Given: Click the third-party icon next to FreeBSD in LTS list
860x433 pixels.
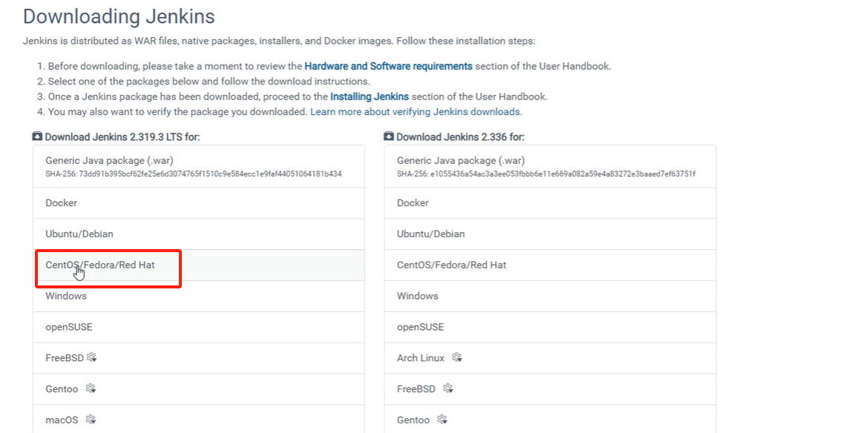Looking at the screenshot, I should point(91,357).
